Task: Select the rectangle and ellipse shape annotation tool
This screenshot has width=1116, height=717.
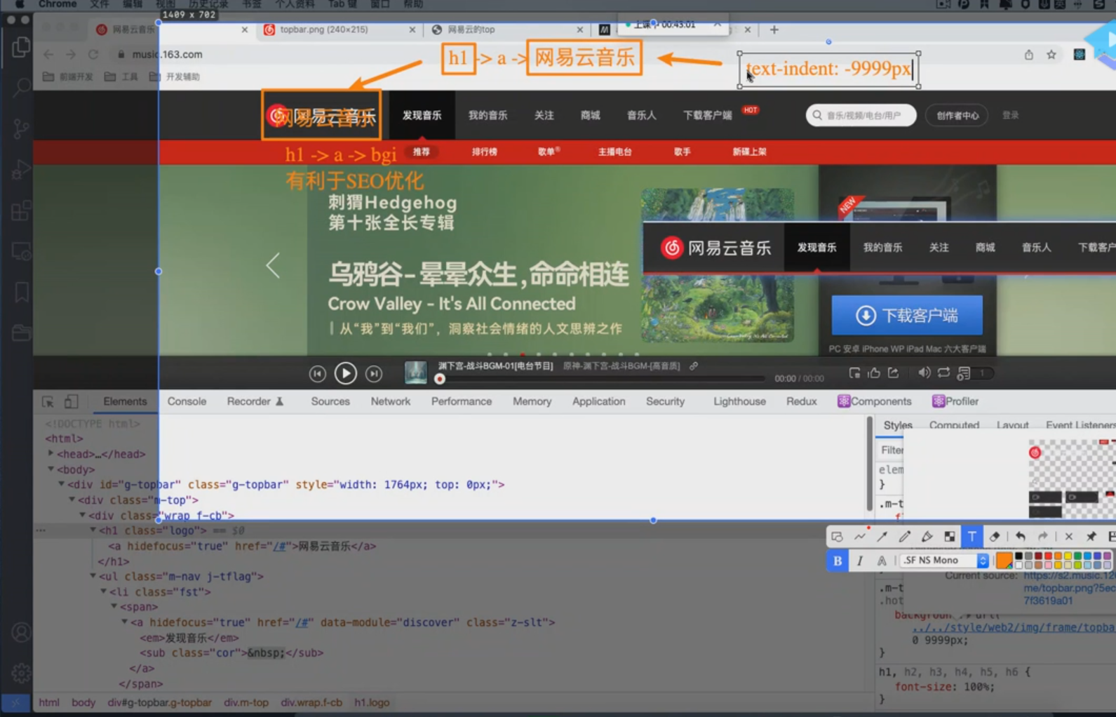Action: coord(837,537)
